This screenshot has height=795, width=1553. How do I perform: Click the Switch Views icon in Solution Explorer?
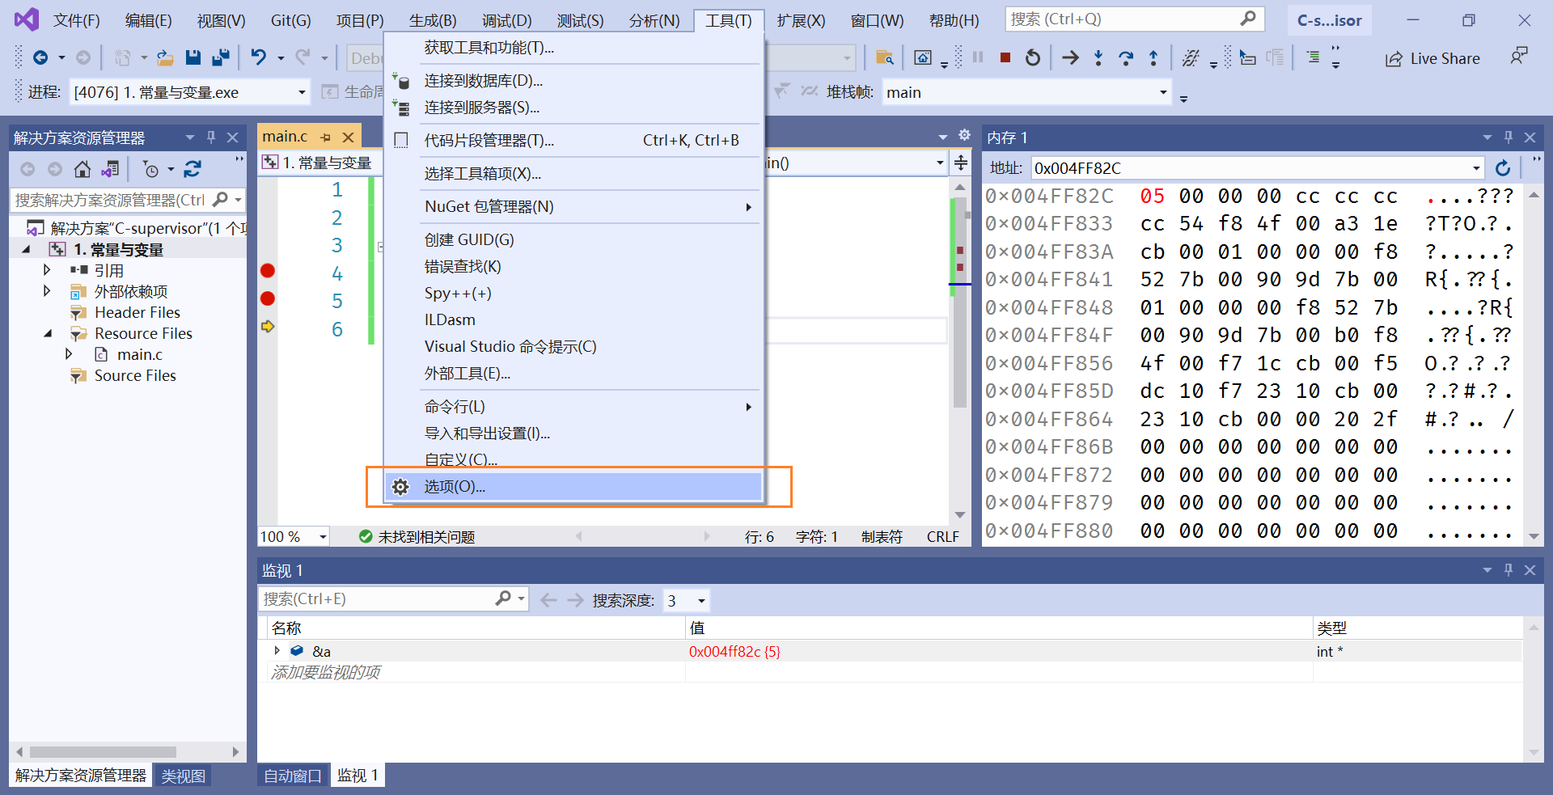[110, 169]
